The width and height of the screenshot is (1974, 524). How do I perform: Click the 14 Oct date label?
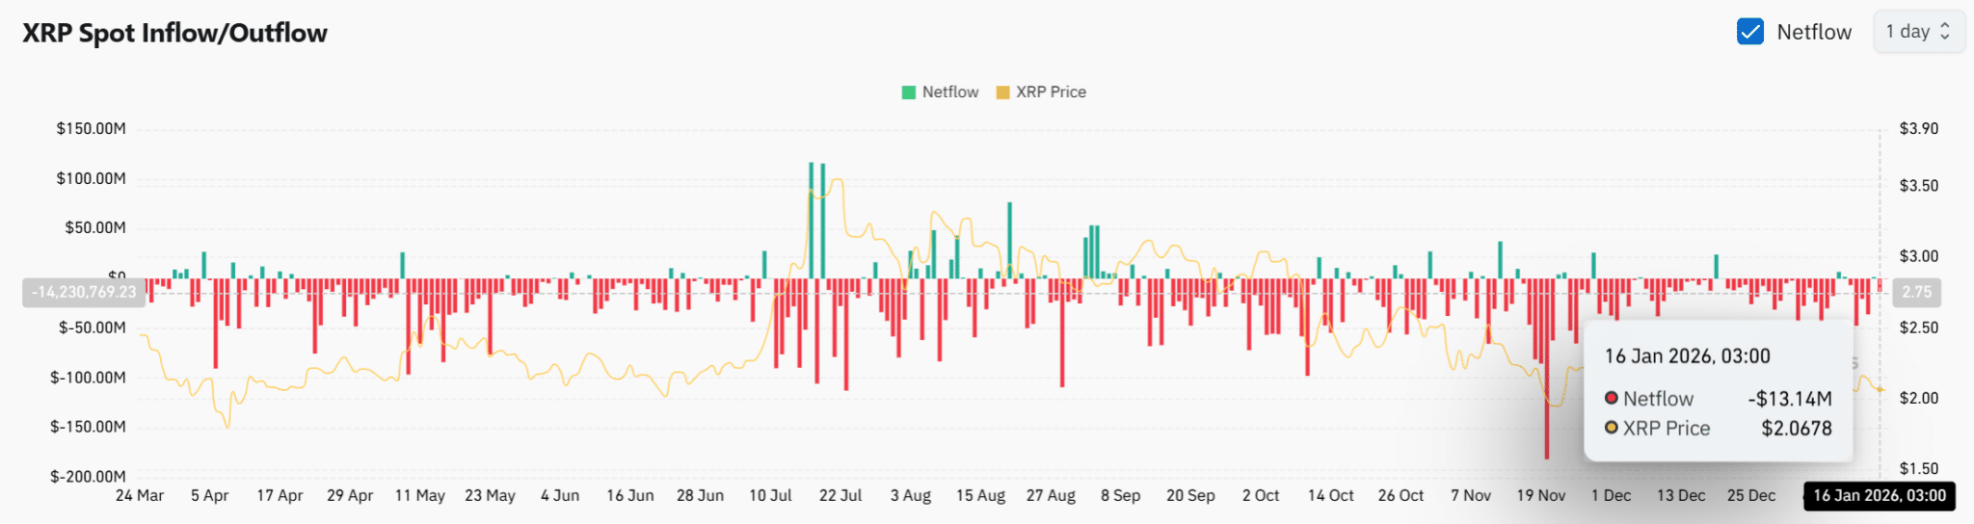1331,496
